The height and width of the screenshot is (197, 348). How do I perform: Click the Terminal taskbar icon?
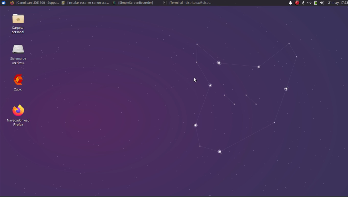tap(165, 3)
